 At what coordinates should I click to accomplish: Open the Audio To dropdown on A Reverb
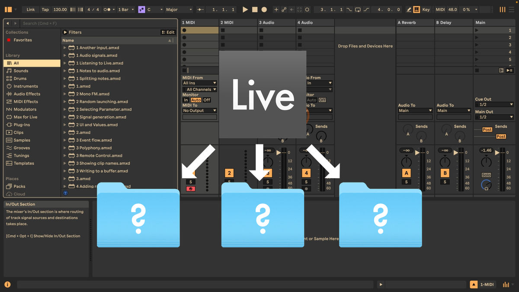click(415, 111)
